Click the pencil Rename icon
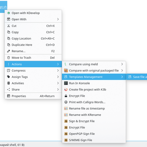Viewport: 147px width, 147px height. point(8,51)
